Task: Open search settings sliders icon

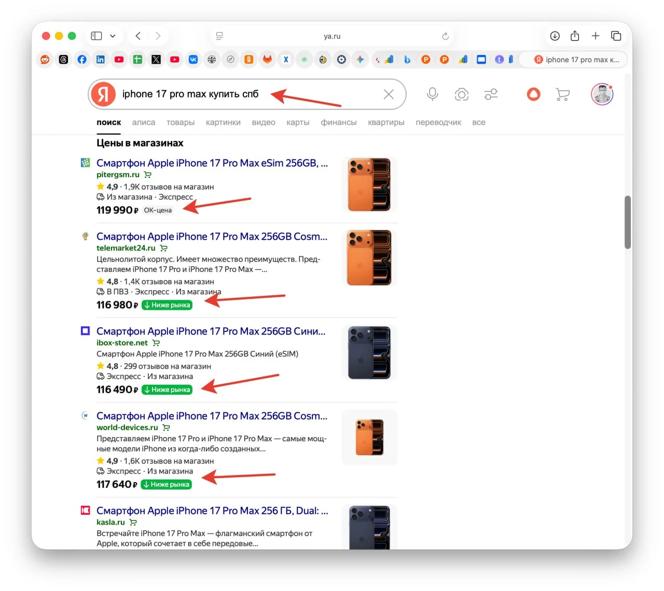Action: click(x=491, y=94)
